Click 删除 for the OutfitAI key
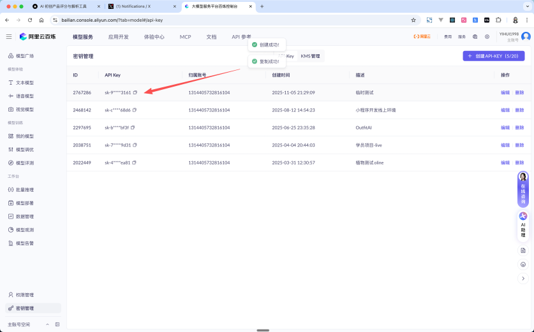The width and height of the screenshot is (534, 332). [x=519, y=127]
